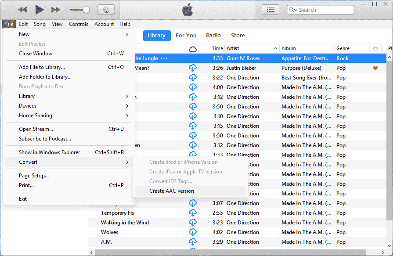The image size is (393, 256).
Task: Choose Add Folder to Library
Action: click(x=69, y=77)
